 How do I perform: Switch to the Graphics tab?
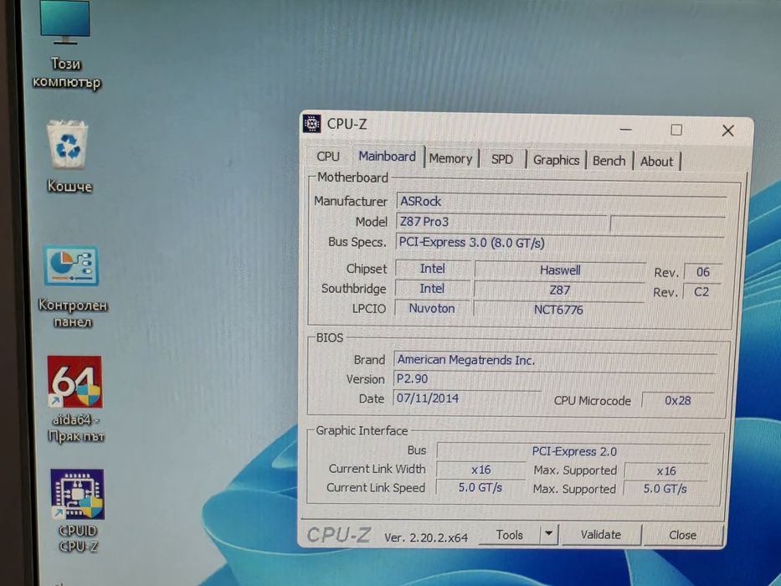556,160
